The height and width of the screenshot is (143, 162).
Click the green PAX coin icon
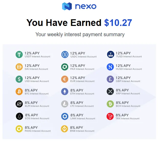(x=65, y=67)
